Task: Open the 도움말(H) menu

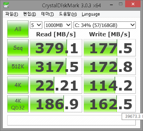Action: (x=68, y=14)
